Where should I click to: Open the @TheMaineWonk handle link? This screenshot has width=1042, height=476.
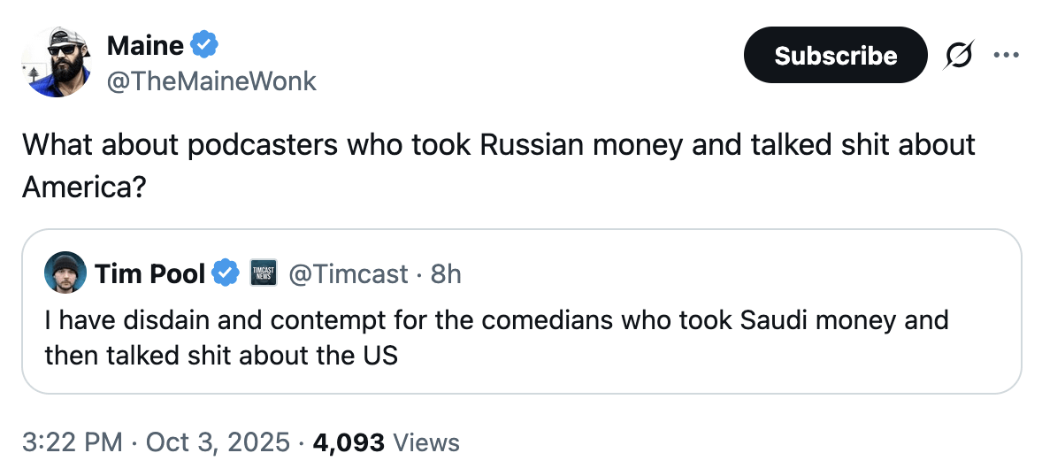211,81
